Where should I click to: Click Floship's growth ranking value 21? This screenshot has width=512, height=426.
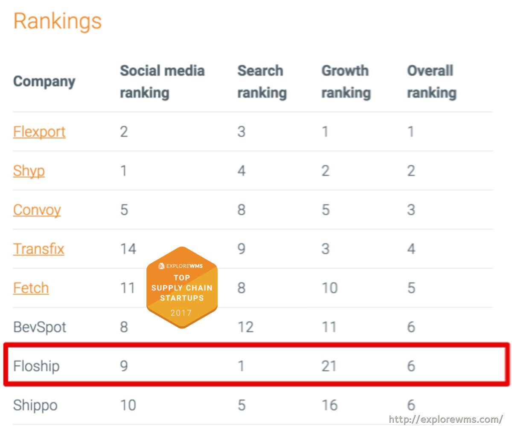tap(329, 366)
